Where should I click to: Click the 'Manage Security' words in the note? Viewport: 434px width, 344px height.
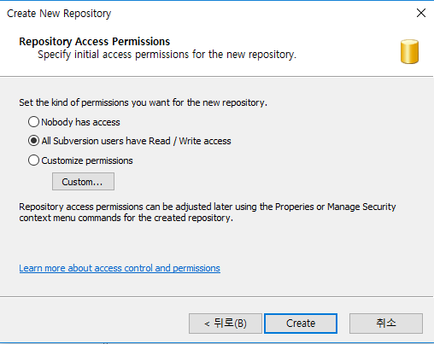pyautogui.click(x=361, y=207)
